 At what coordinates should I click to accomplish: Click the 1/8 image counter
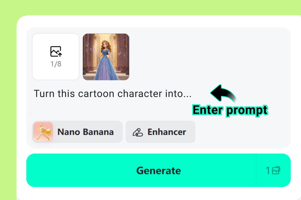[x=55, y=64]
